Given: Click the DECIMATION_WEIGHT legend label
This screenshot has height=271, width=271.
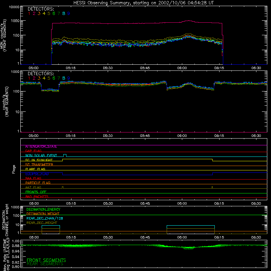Looking at the screenshot, I should [43, 214].
